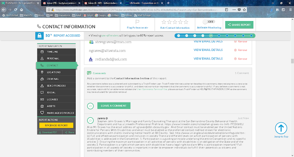Open the Assets section
The image size is (294, 157).
[x=56, y=106]
